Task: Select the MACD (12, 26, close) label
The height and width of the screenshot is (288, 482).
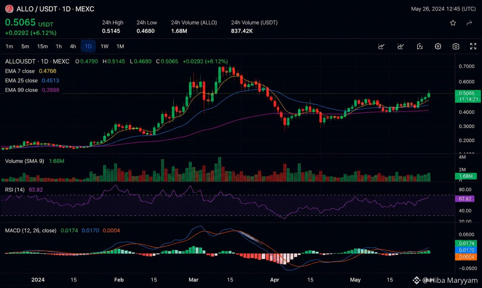Action: click(31, 231)
